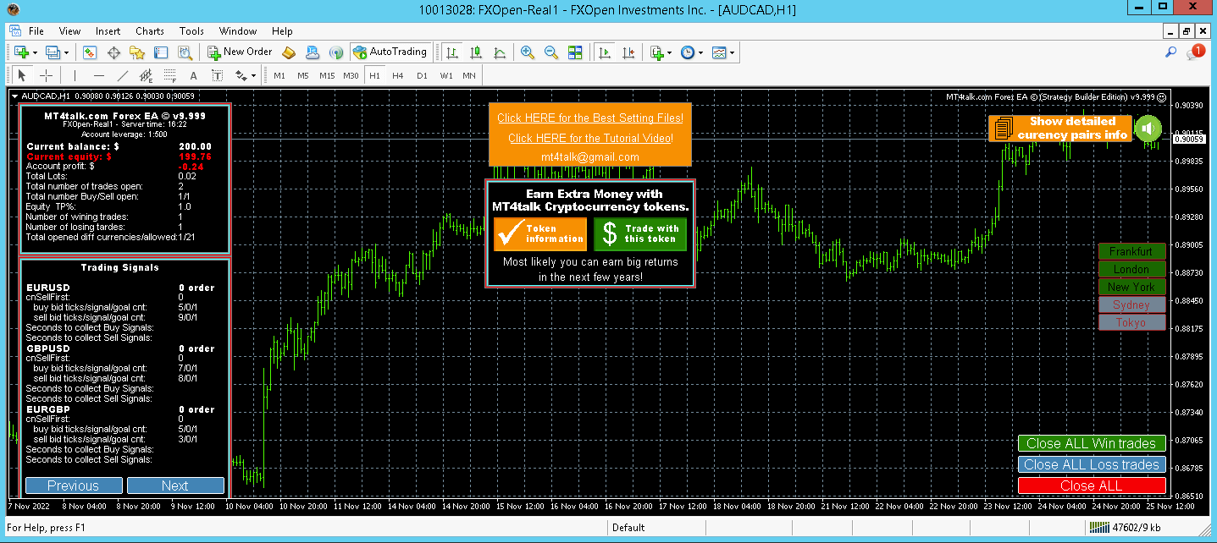
Task: Open the View menu
Action: click(70, 31)
